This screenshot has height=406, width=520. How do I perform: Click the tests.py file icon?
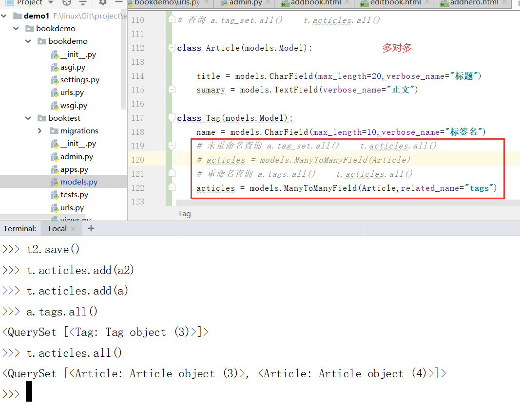55,195
